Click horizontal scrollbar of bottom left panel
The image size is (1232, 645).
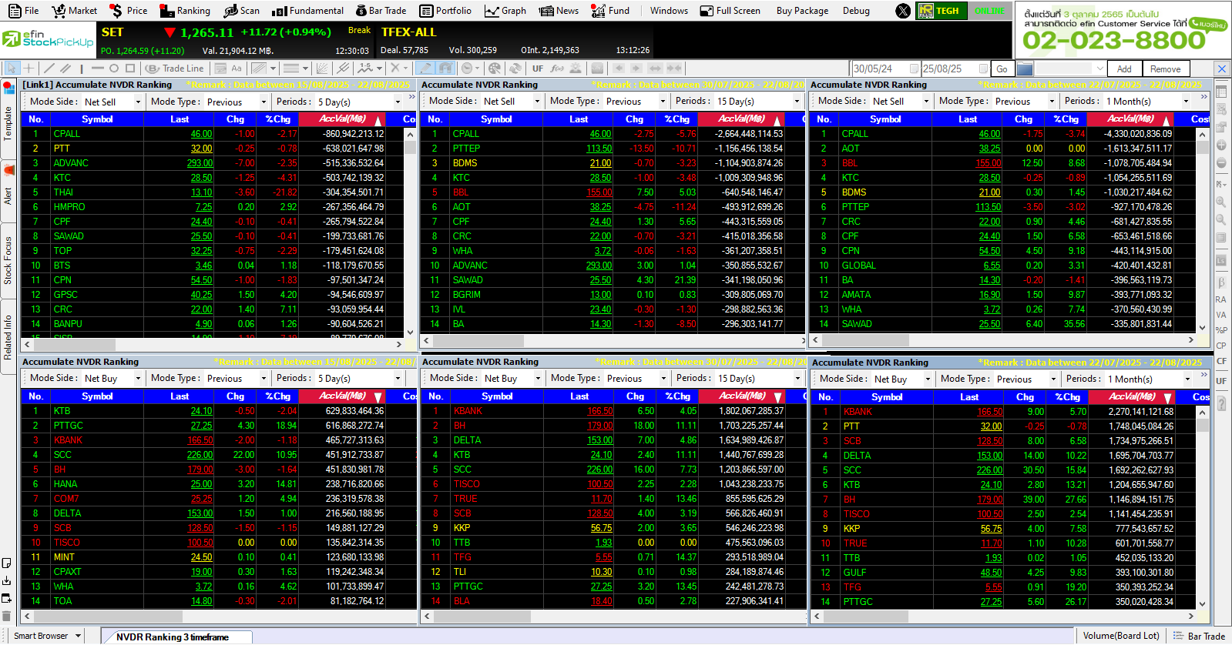[218, 617]
